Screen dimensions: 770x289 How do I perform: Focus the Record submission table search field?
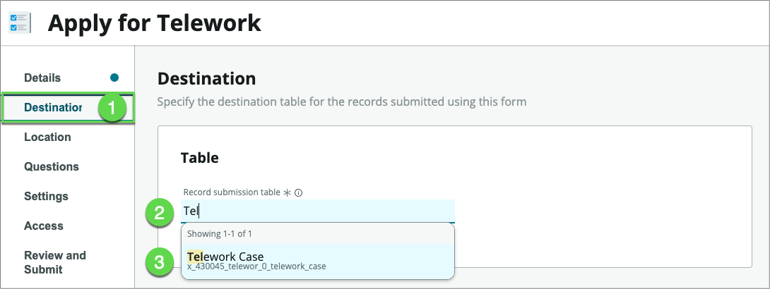pyautogui.click(x=318, y=211)
